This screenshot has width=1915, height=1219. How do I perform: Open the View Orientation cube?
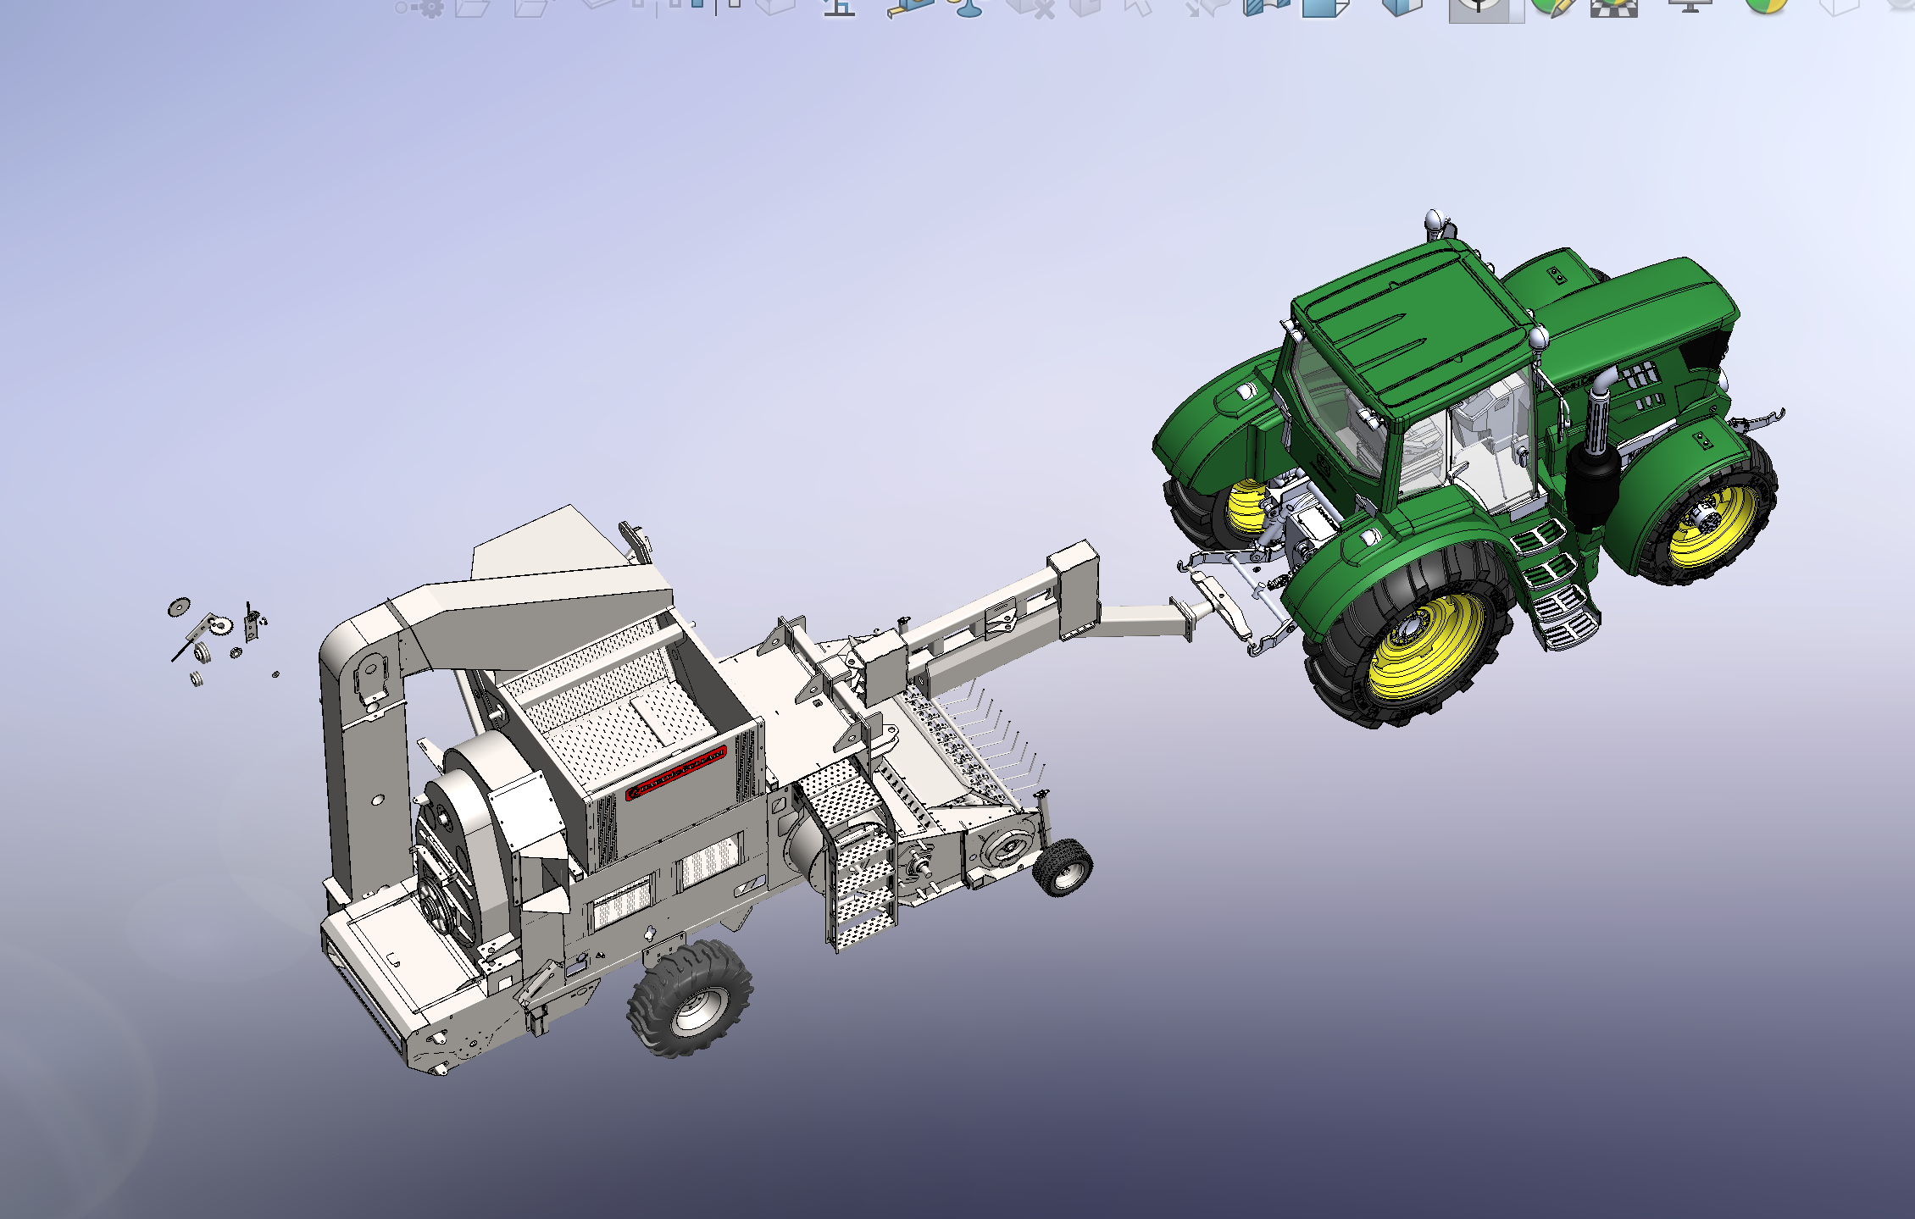1325,7
